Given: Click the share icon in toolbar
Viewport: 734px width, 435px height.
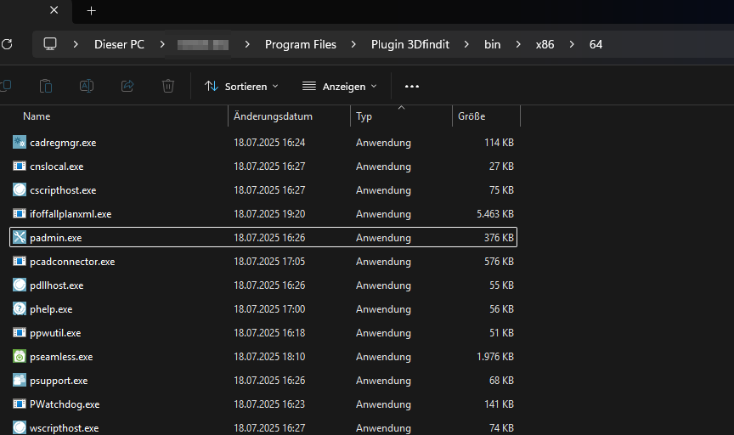Looking at the screenshot, I should point(127,86).
